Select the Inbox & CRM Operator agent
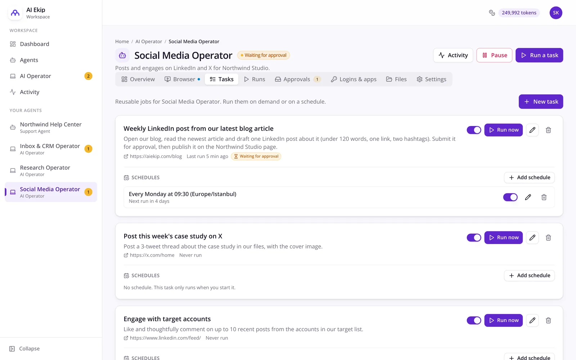 click(x=51, y=149)
